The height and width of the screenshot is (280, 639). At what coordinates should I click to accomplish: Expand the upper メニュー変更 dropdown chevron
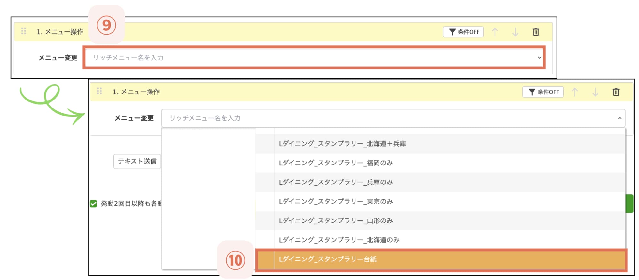point(539,58)
